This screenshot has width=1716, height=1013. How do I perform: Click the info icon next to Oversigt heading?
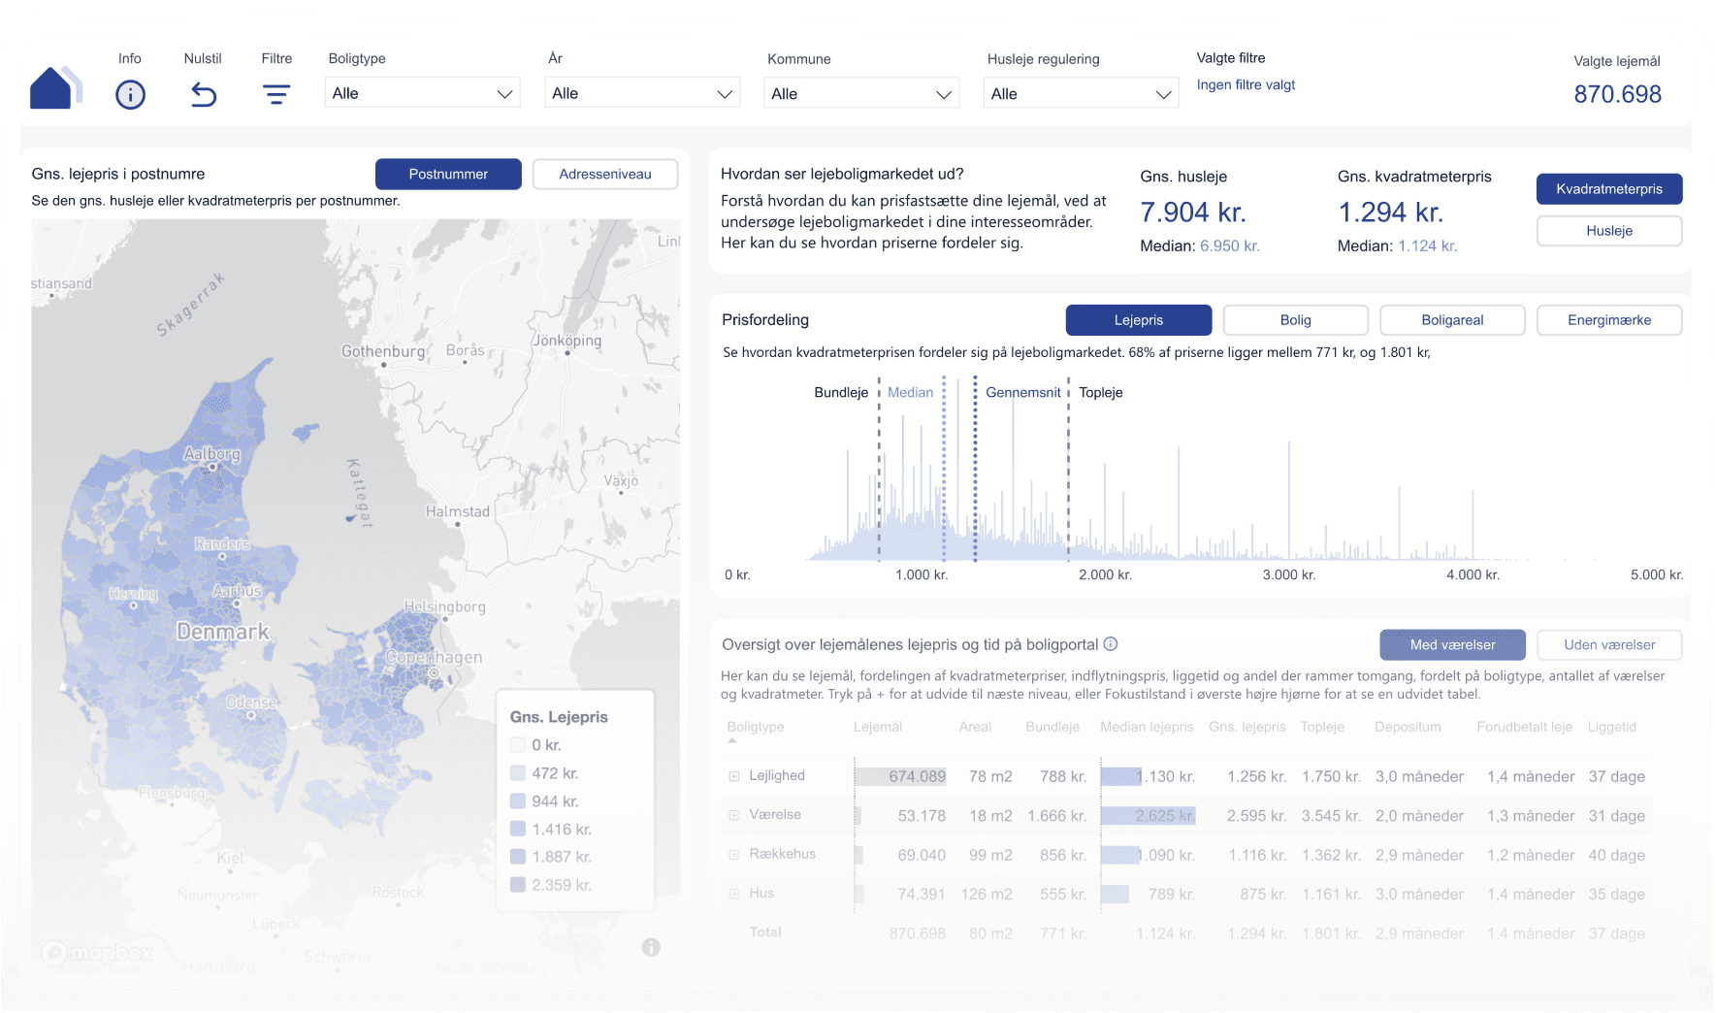click(1112, 644)
